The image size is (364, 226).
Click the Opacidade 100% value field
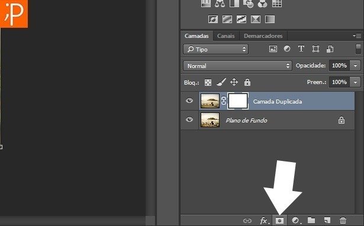pyautogui.click(x=339, y=66)
